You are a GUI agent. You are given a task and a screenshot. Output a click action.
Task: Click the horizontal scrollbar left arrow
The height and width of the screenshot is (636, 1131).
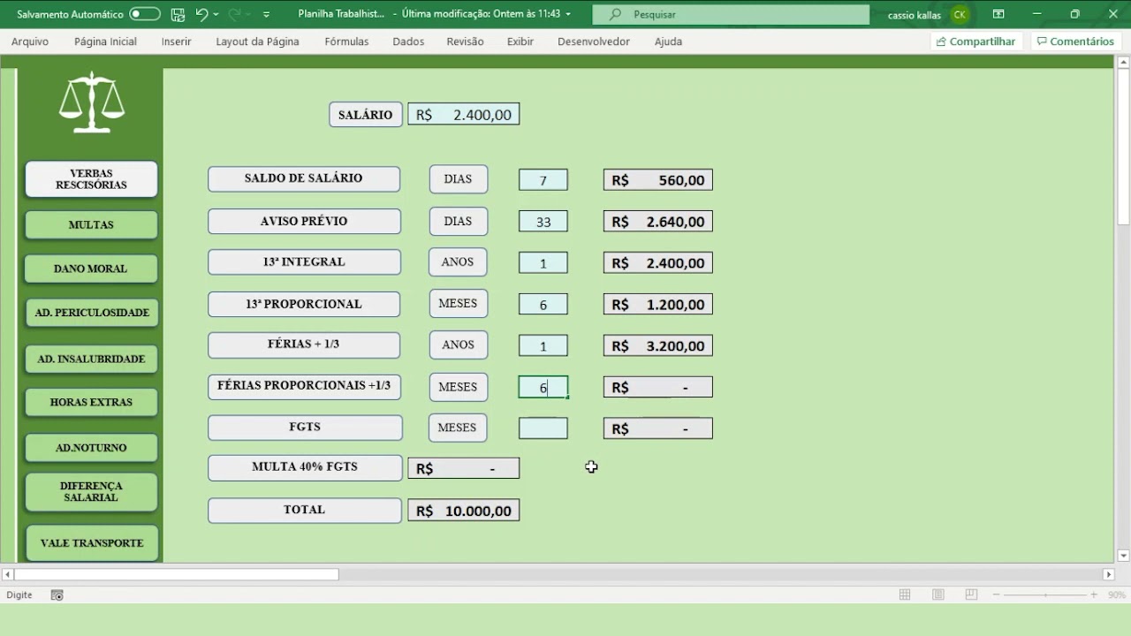7,574
